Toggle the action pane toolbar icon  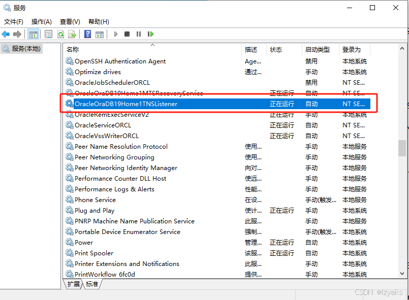coord(100,34)
